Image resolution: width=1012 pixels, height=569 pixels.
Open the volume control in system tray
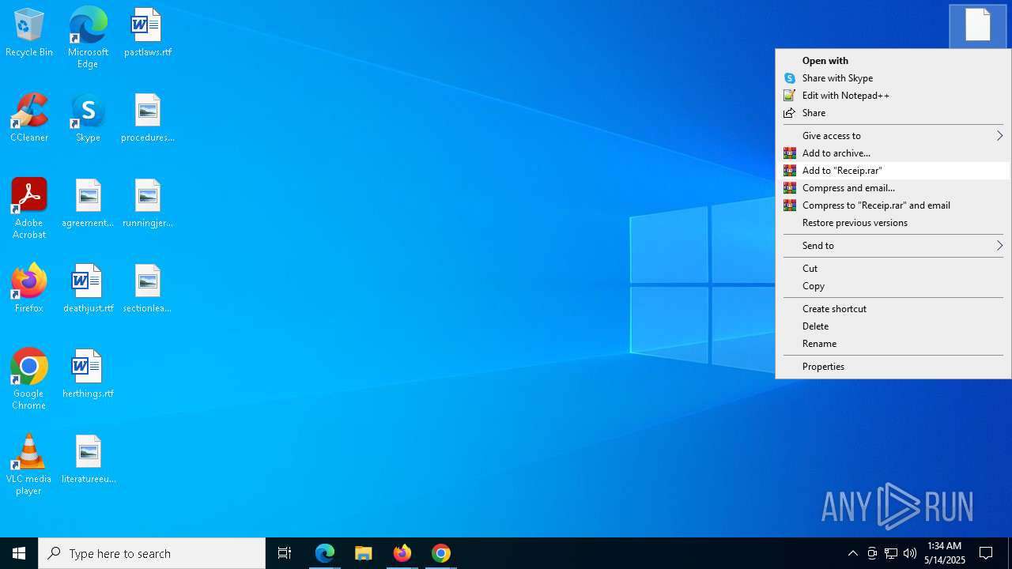[910, 553]
